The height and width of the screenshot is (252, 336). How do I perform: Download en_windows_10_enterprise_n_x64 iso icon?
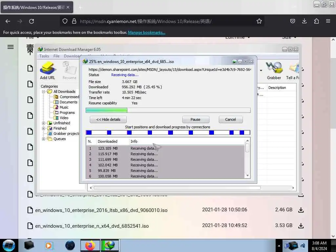[x=301, y=226]
